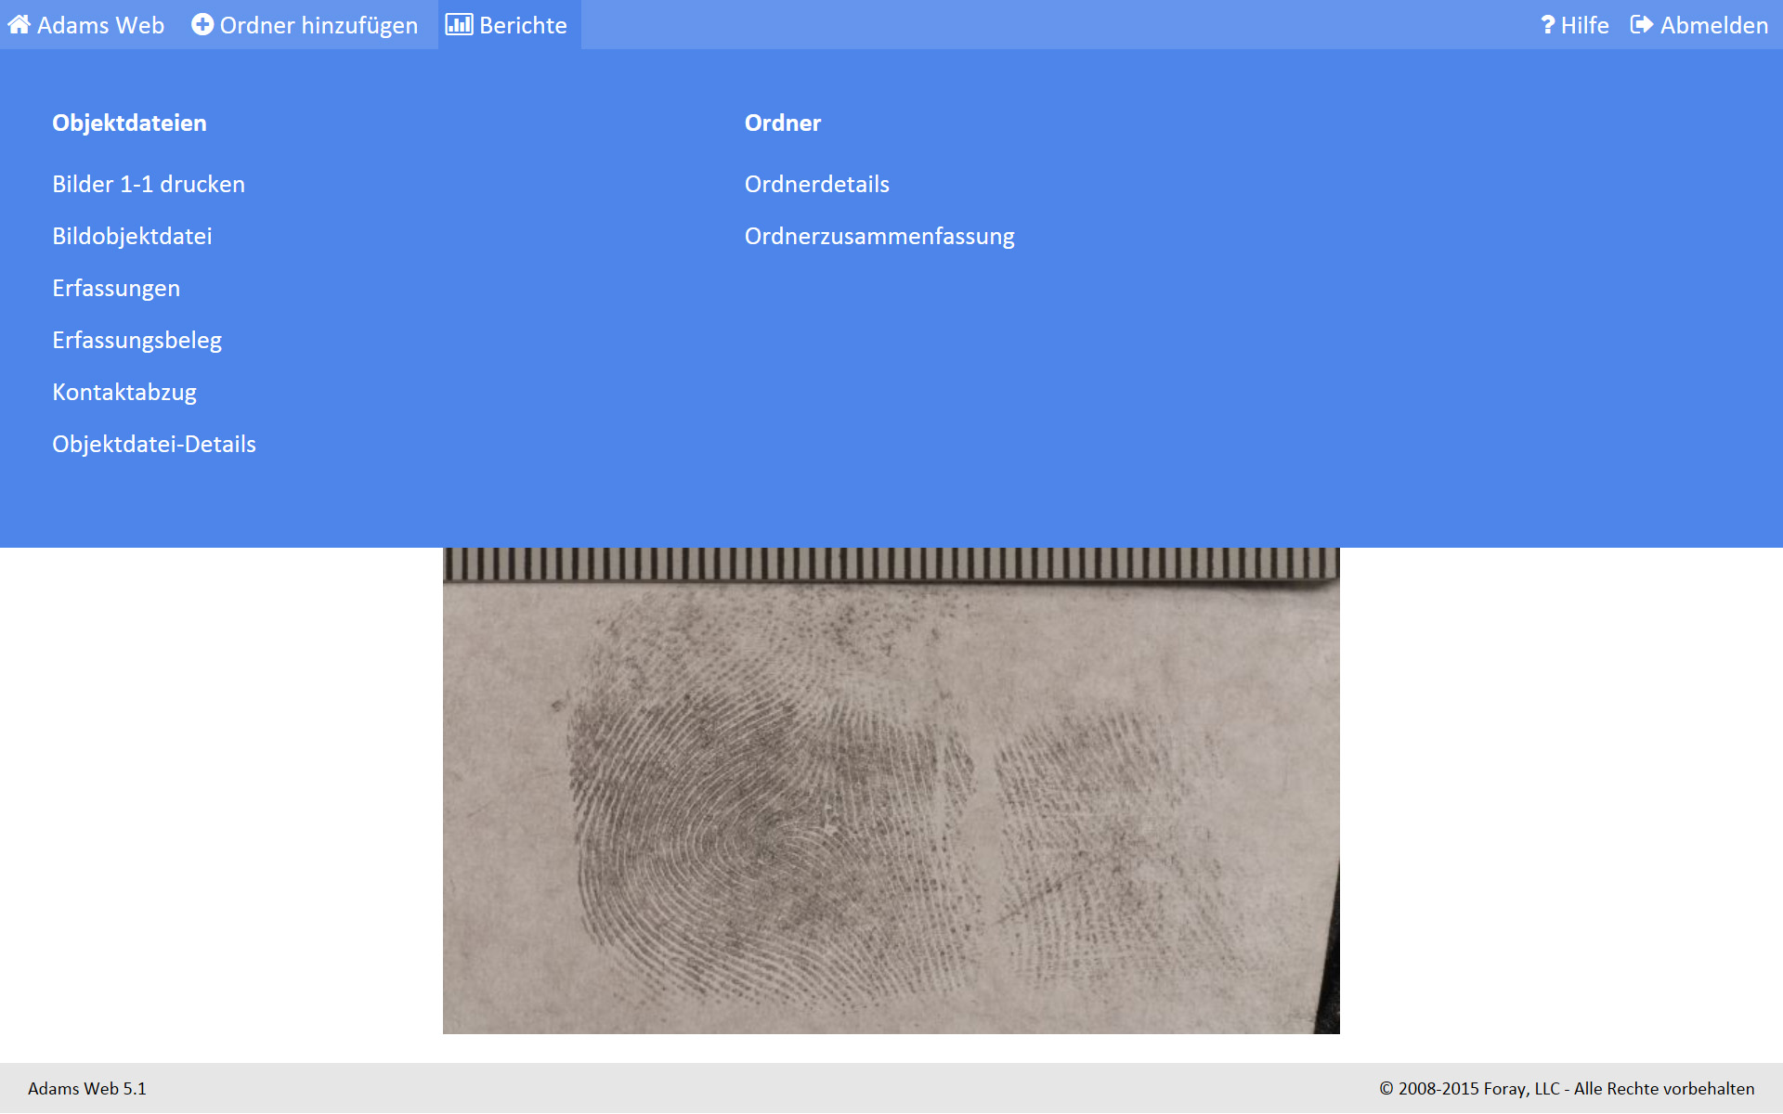The image size is (1783, 1114).
Task: Click the bar chart icon for Berichte
Action: (x=459, y=25)
